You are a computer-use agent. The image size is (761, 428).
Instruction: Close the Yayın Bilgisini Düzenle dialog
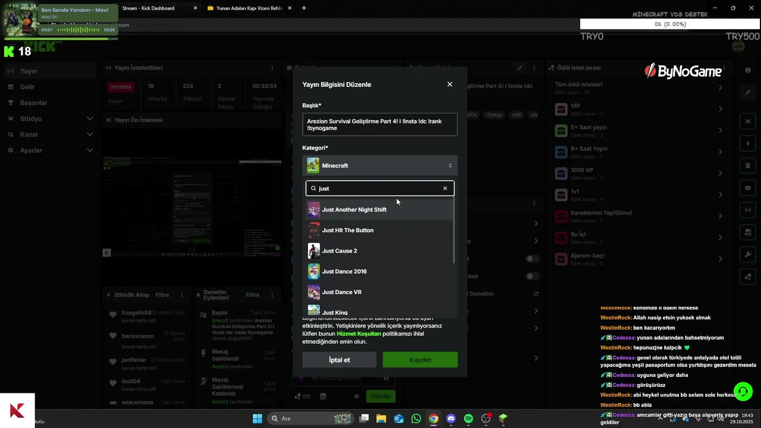pos(449,84)
